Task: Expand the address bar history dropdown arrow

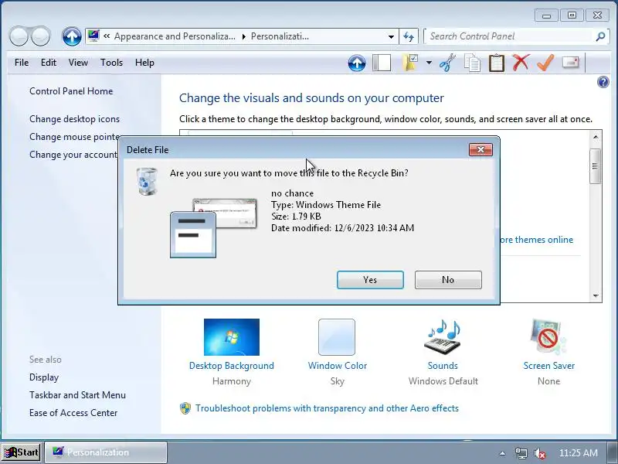Action: [391, 36]
